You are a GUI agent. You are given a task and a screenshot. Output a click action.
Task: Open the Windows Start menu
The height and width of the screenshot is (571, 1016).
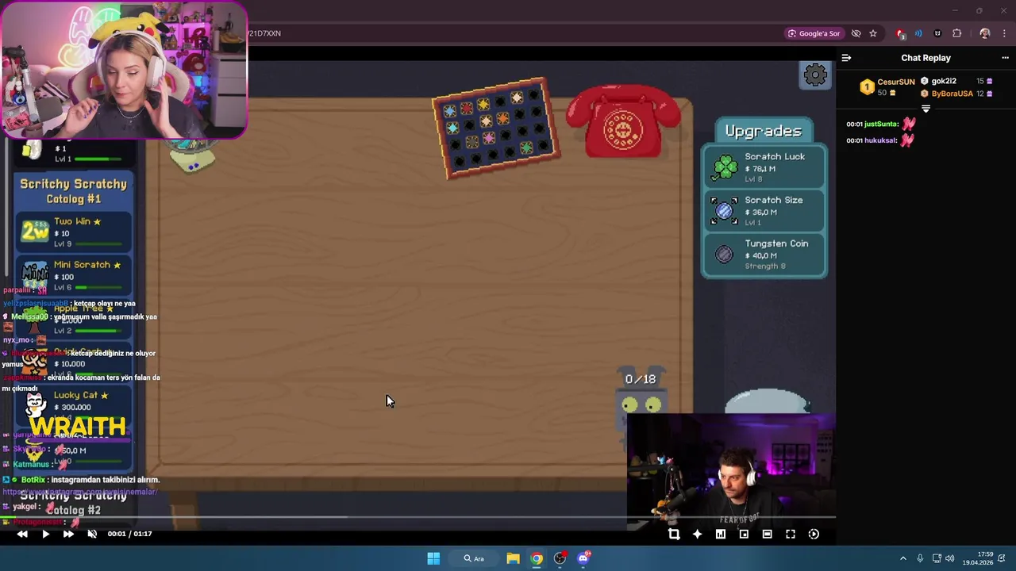click(433, 558)
